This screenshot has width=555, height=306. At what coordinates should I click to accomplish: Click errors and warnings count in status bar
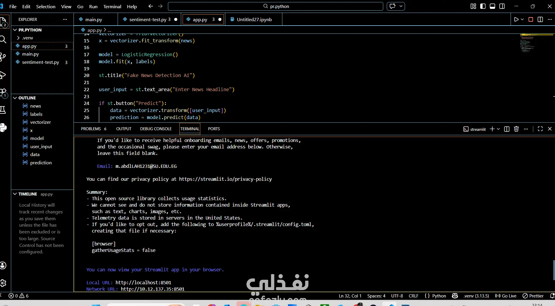[x=19, y=296]
